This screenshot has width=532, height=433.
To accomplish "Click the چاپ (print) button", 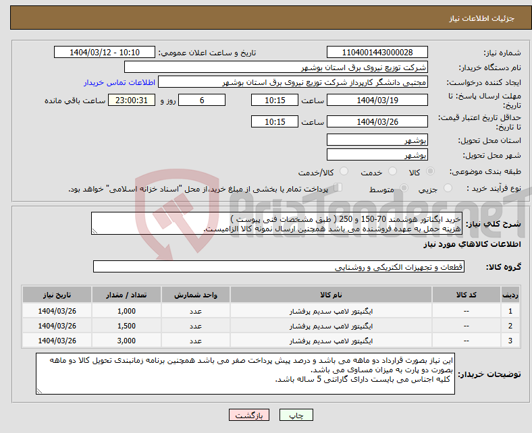I will coord(296,415).
